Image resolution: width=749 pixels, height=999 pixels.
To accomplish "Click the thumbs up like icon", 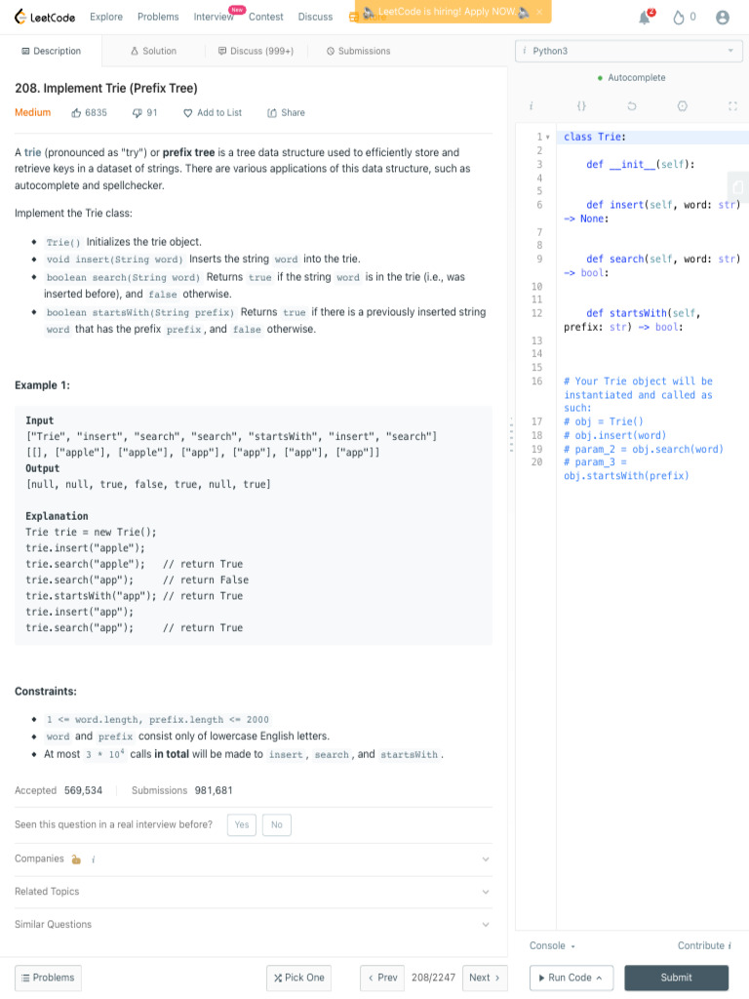I will [77, 113].
